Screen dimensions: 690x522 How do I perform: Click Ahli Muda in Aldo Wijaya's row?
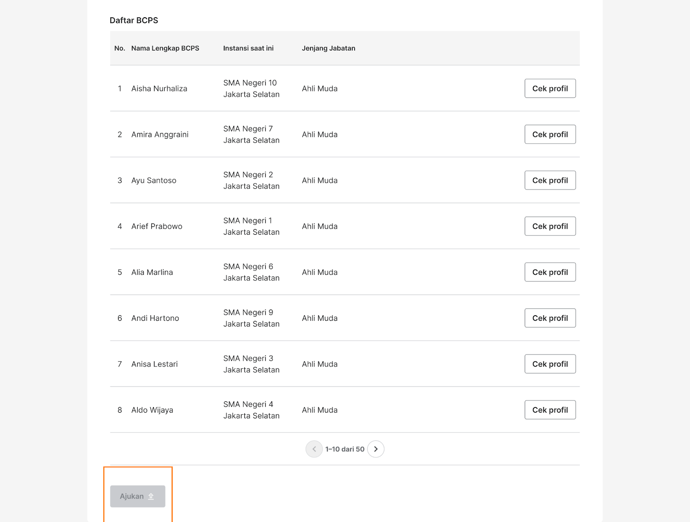[320, 410]
